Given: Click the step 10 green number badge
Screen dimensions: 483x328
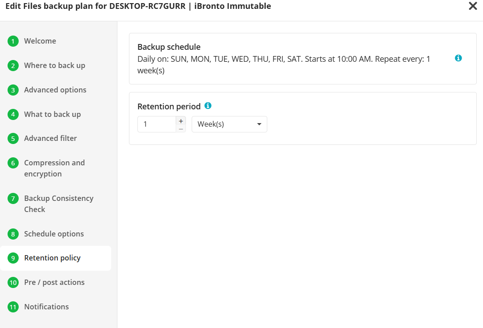Looking at the screenshot, I should point(13,283).
